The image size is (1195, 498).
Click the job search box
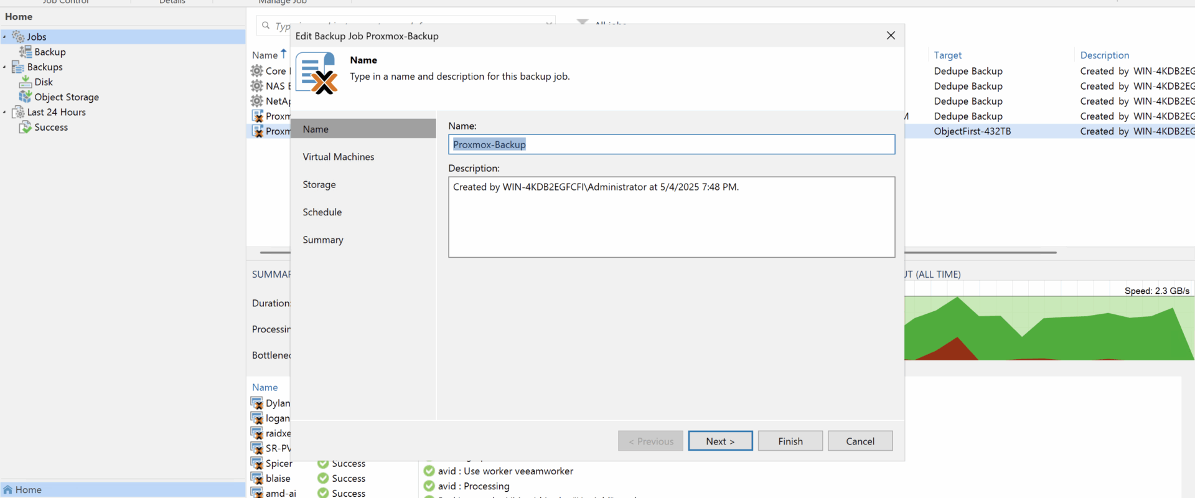(x=406, y=26)
